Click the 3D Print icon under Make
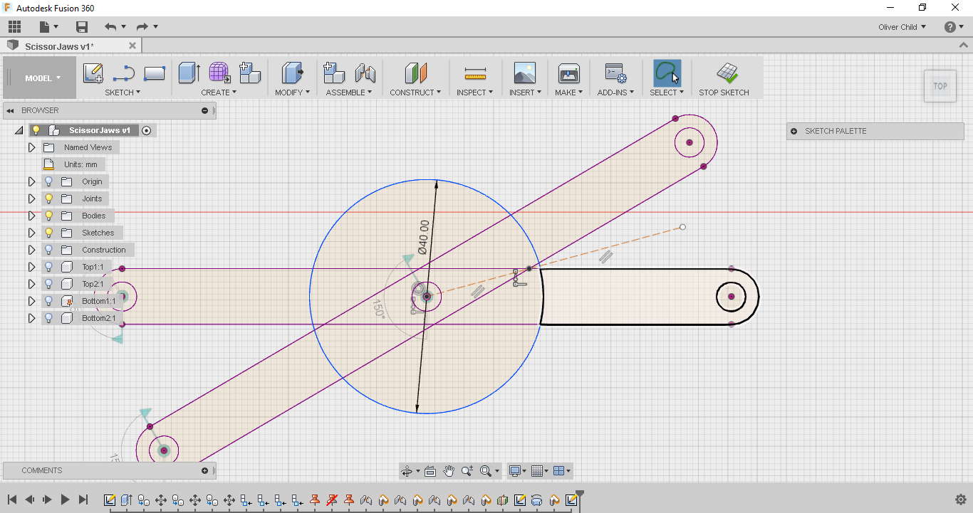The image size is (973, 513). [568, 73]
